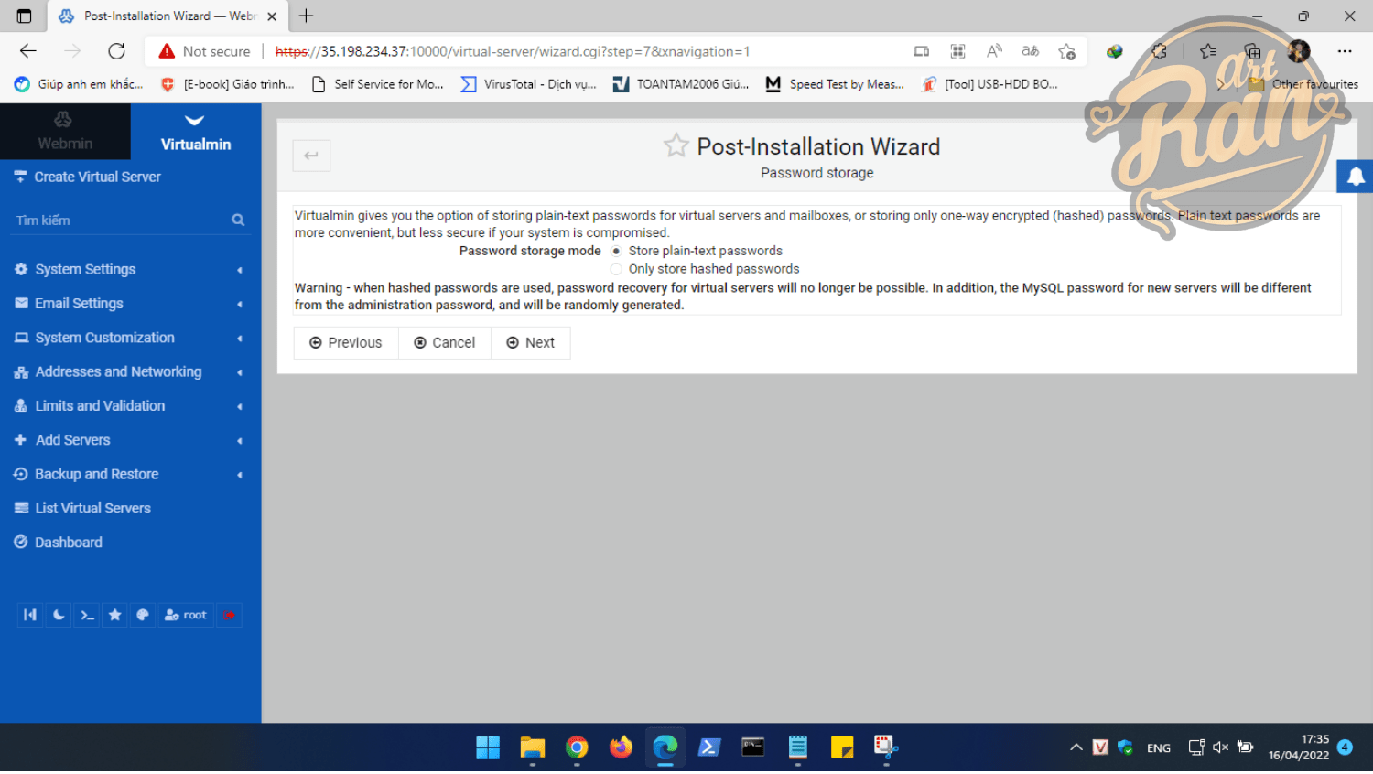Screen dimensions: 1373x774
Task: Star the Post-Installation Wizard page
Action: point(676,145)
